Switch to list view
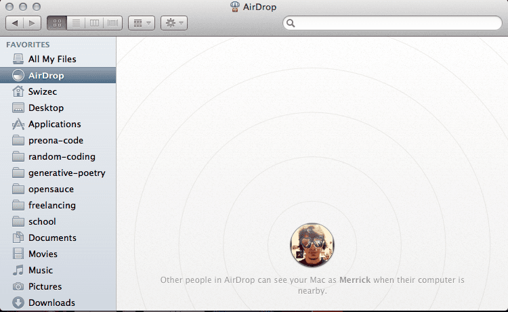This screenshot has height=312, width=508. [76, 23]
